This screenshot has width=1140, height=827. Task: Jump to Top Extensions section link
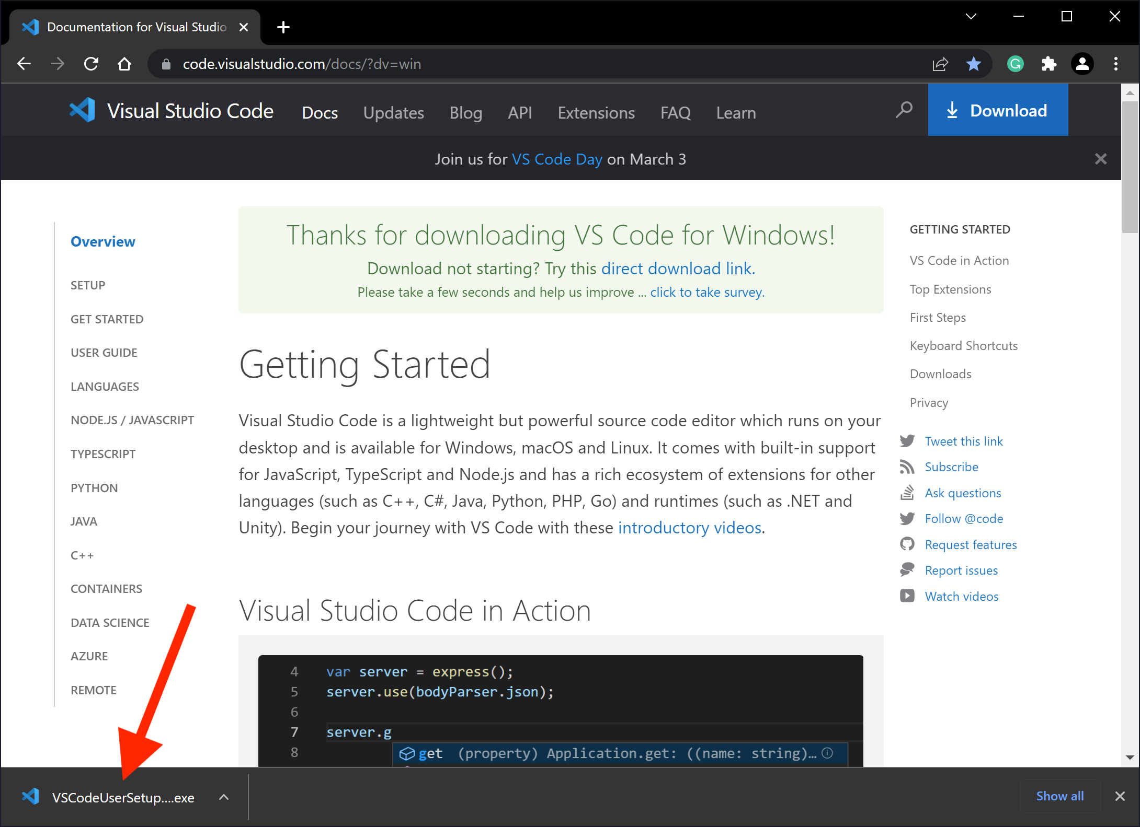click(950, 289)
